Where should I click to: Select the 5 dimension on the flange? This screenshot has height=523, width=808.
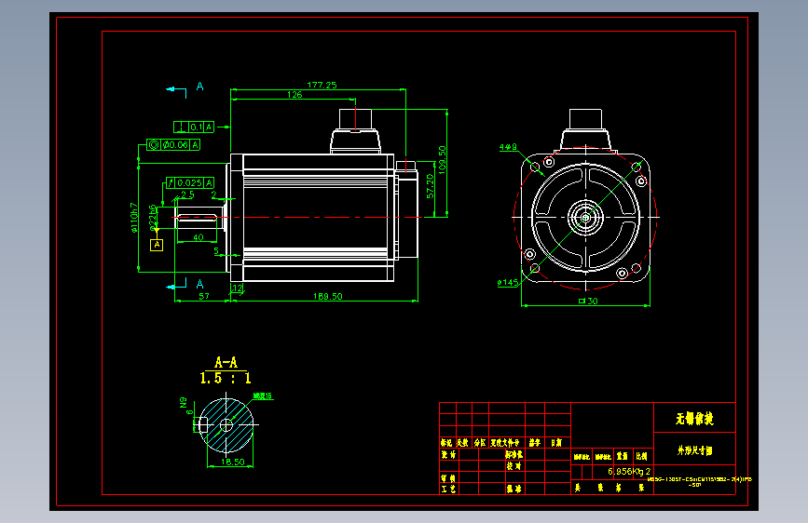coord(216,250)
